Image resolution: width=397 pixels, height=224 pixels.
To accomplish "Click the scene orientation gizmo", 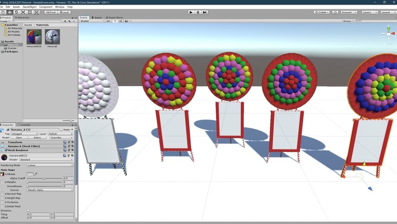I will 388,33.
